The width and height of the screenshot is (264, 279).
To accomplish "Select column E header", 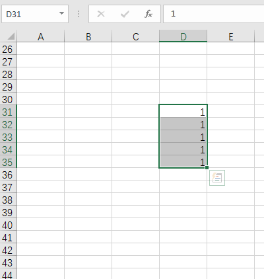I will point(231,36).
